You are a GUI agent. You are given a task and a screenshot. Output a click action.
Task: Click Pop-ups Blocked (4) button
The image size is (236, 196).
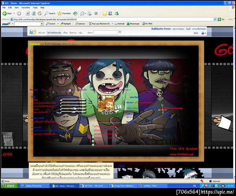[100, 24]
